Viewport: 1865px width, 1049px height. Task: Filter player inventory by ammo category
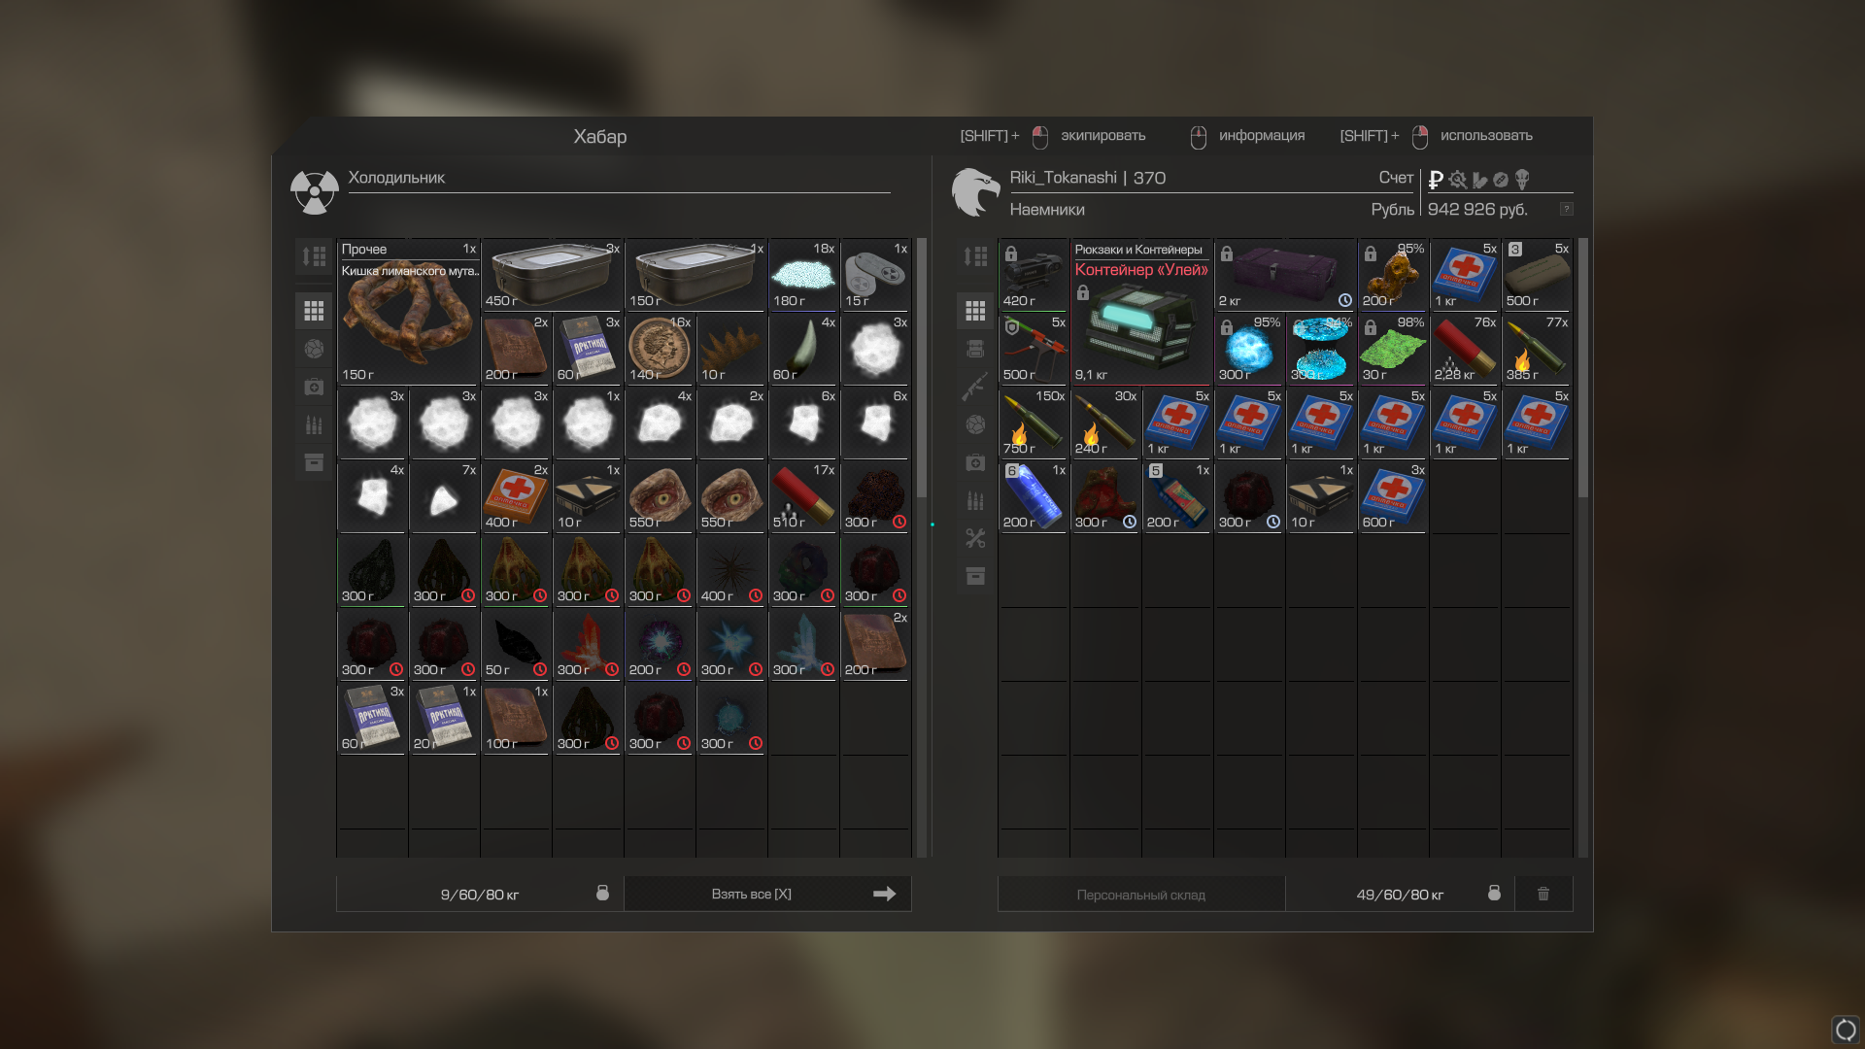point(975,500)
